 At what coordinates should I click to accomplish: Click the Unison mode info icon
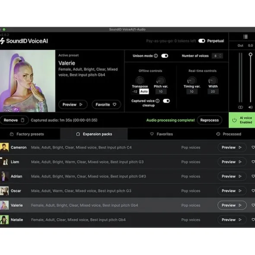click(x=156, y=56)
